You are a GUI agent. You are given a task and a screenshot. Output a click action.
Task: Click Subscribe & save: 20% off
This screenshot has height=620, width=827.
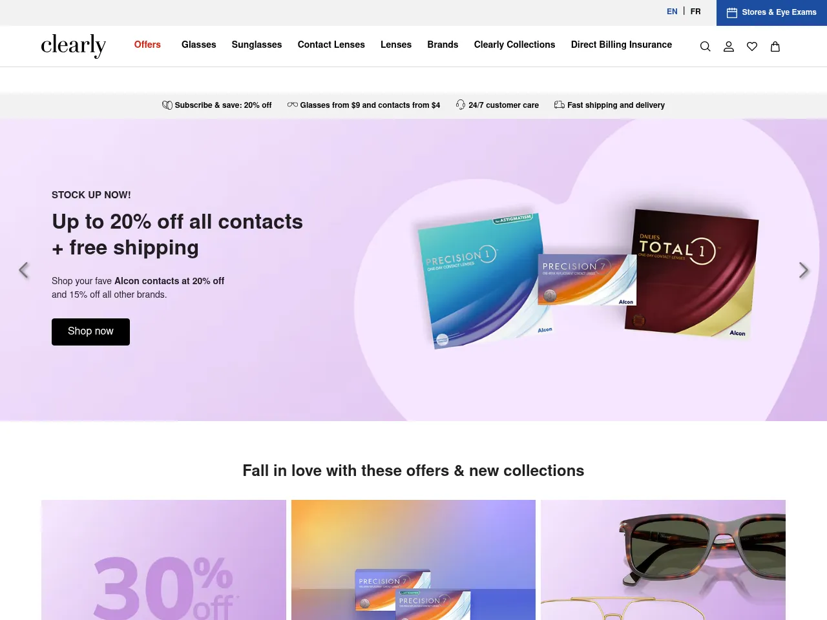pyautogui.click(x=216, y=105)
